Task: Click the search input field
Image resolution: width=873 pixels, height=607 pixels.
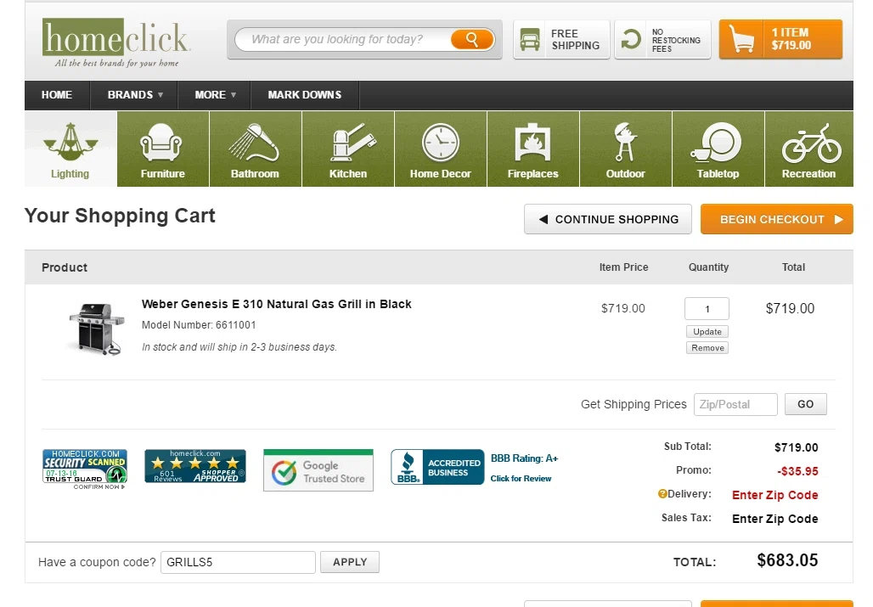Action: pos(342,40)
